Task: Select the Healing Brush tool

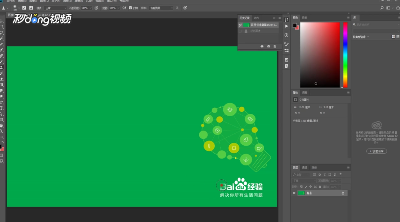Action: [2, 56]
